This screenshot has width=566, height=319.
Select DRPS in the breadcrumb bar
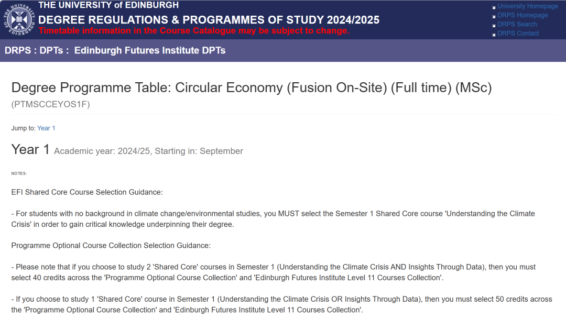(x=17, y=51)
